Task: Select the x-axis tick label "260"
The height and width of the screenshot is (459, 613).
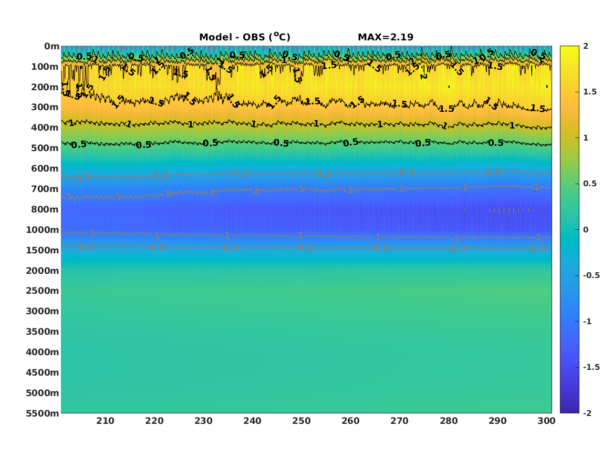Action: point(351,421)
